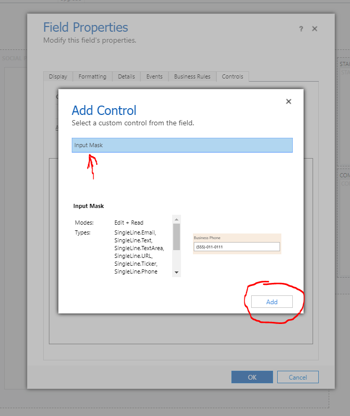Switch to the Display tab
Viewport: 350px width, 416px height.
point(58,76)
